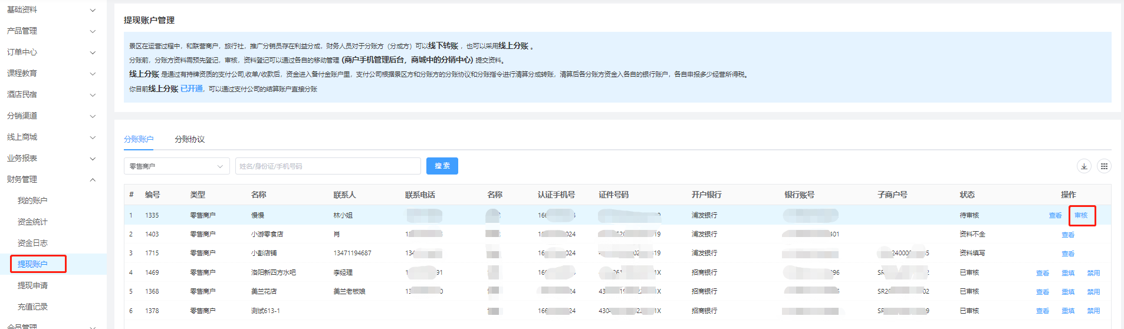Click 禁用 for 洛阳新四方水吧 row
The height and width of the screenshot is (329, 1124).
click(1093, 273)
